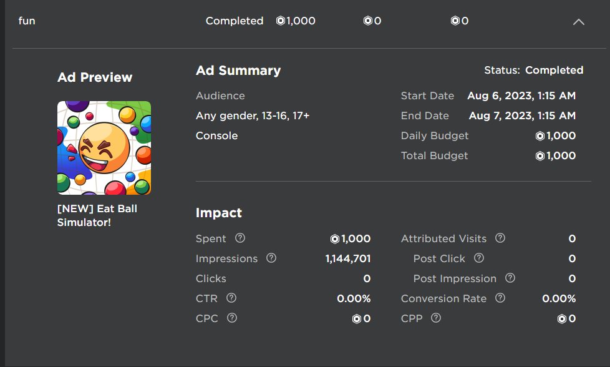
Task: Click the help icon next to Spent
Action: click(x=240, y=238)
